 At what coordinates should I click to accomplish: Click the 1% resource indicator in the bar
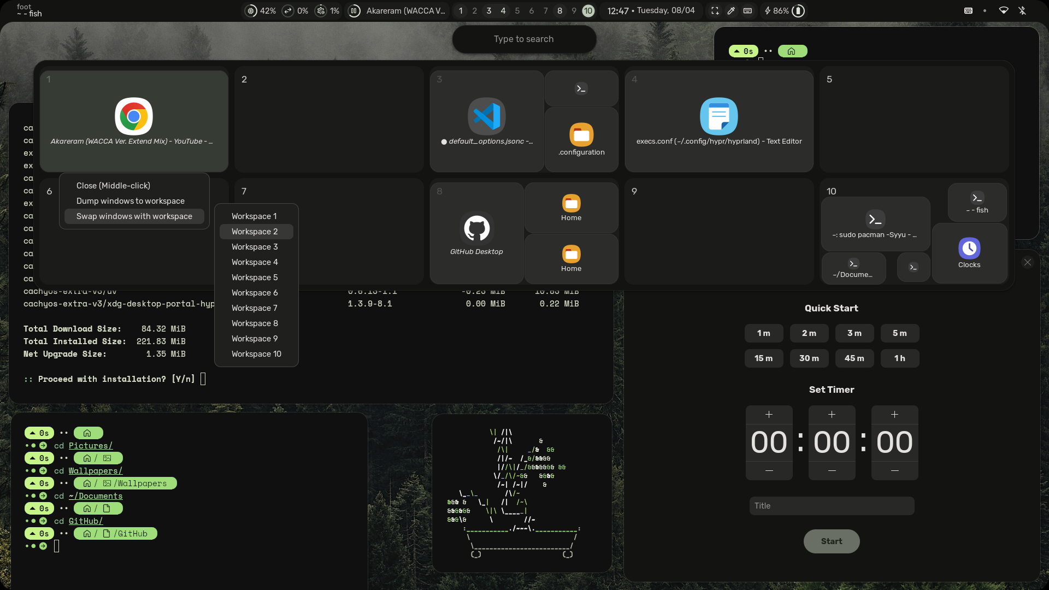click(x=328, y=10)
